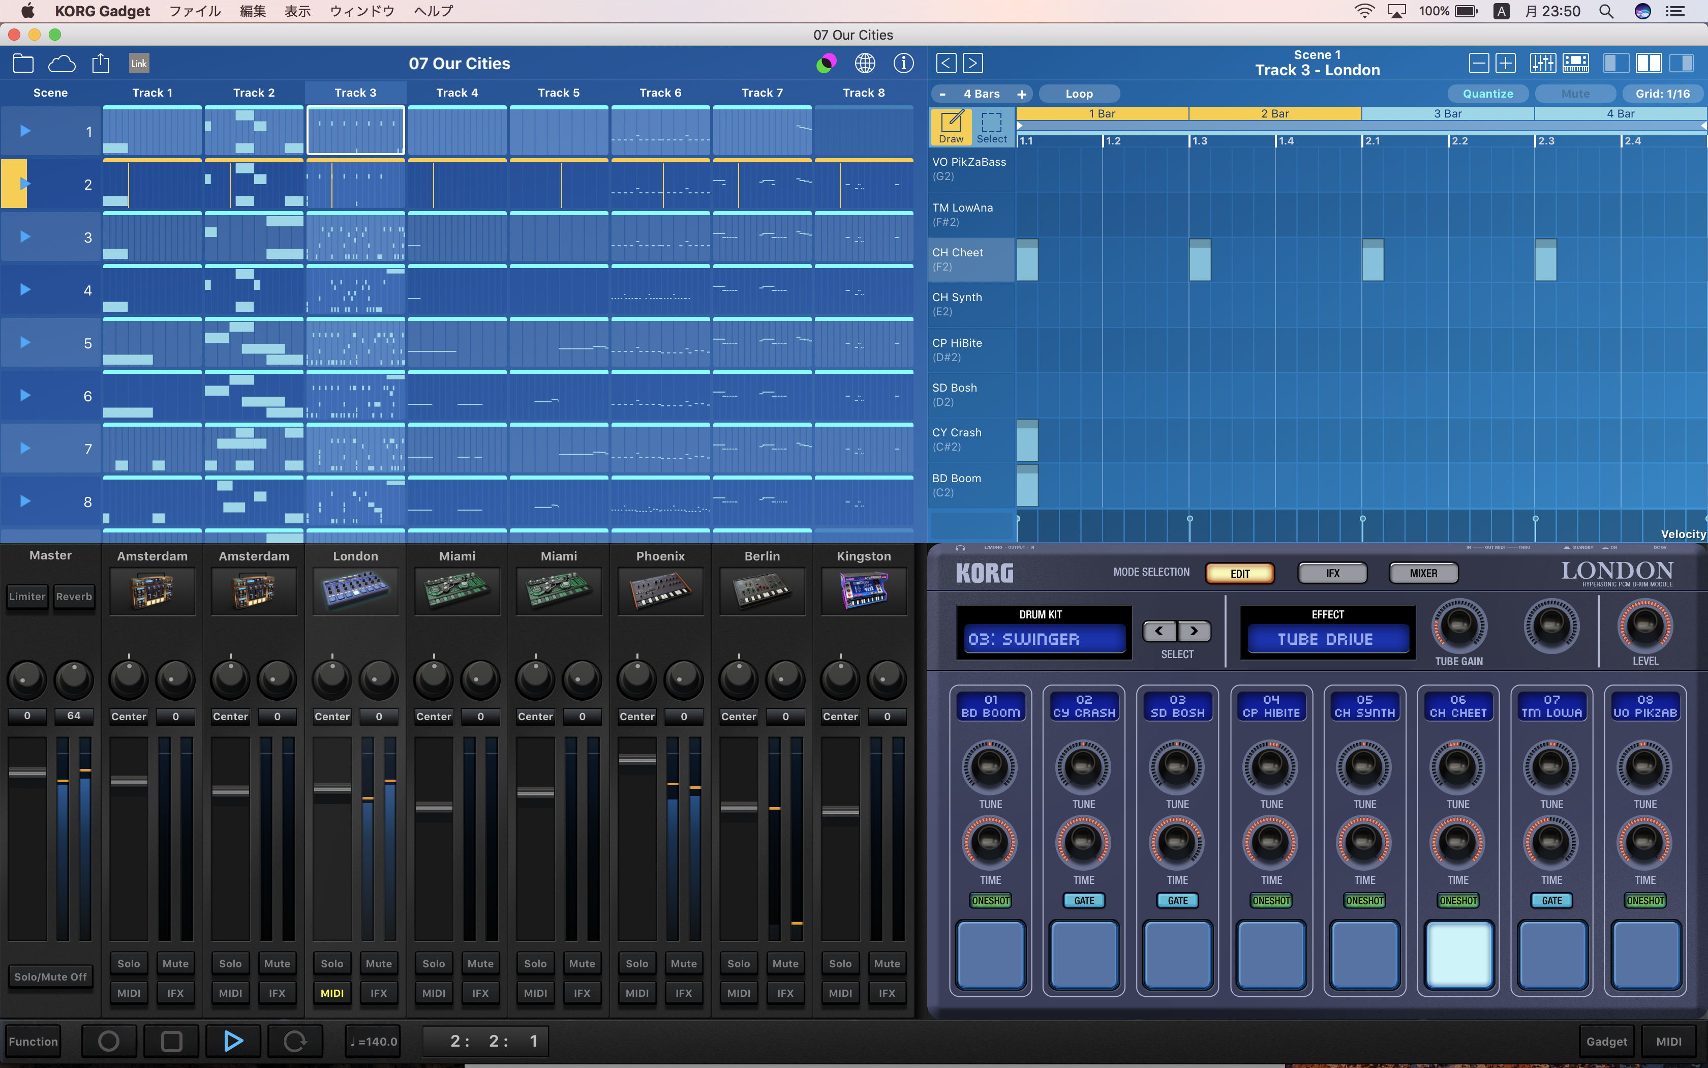Switch to left-panel layout icon
1708x1068 pixels.
(1615, 63)
